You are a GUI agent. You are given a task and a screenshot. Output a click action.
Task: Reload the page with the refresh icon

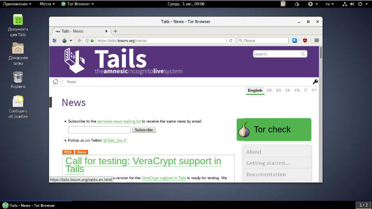pos(231,40)
